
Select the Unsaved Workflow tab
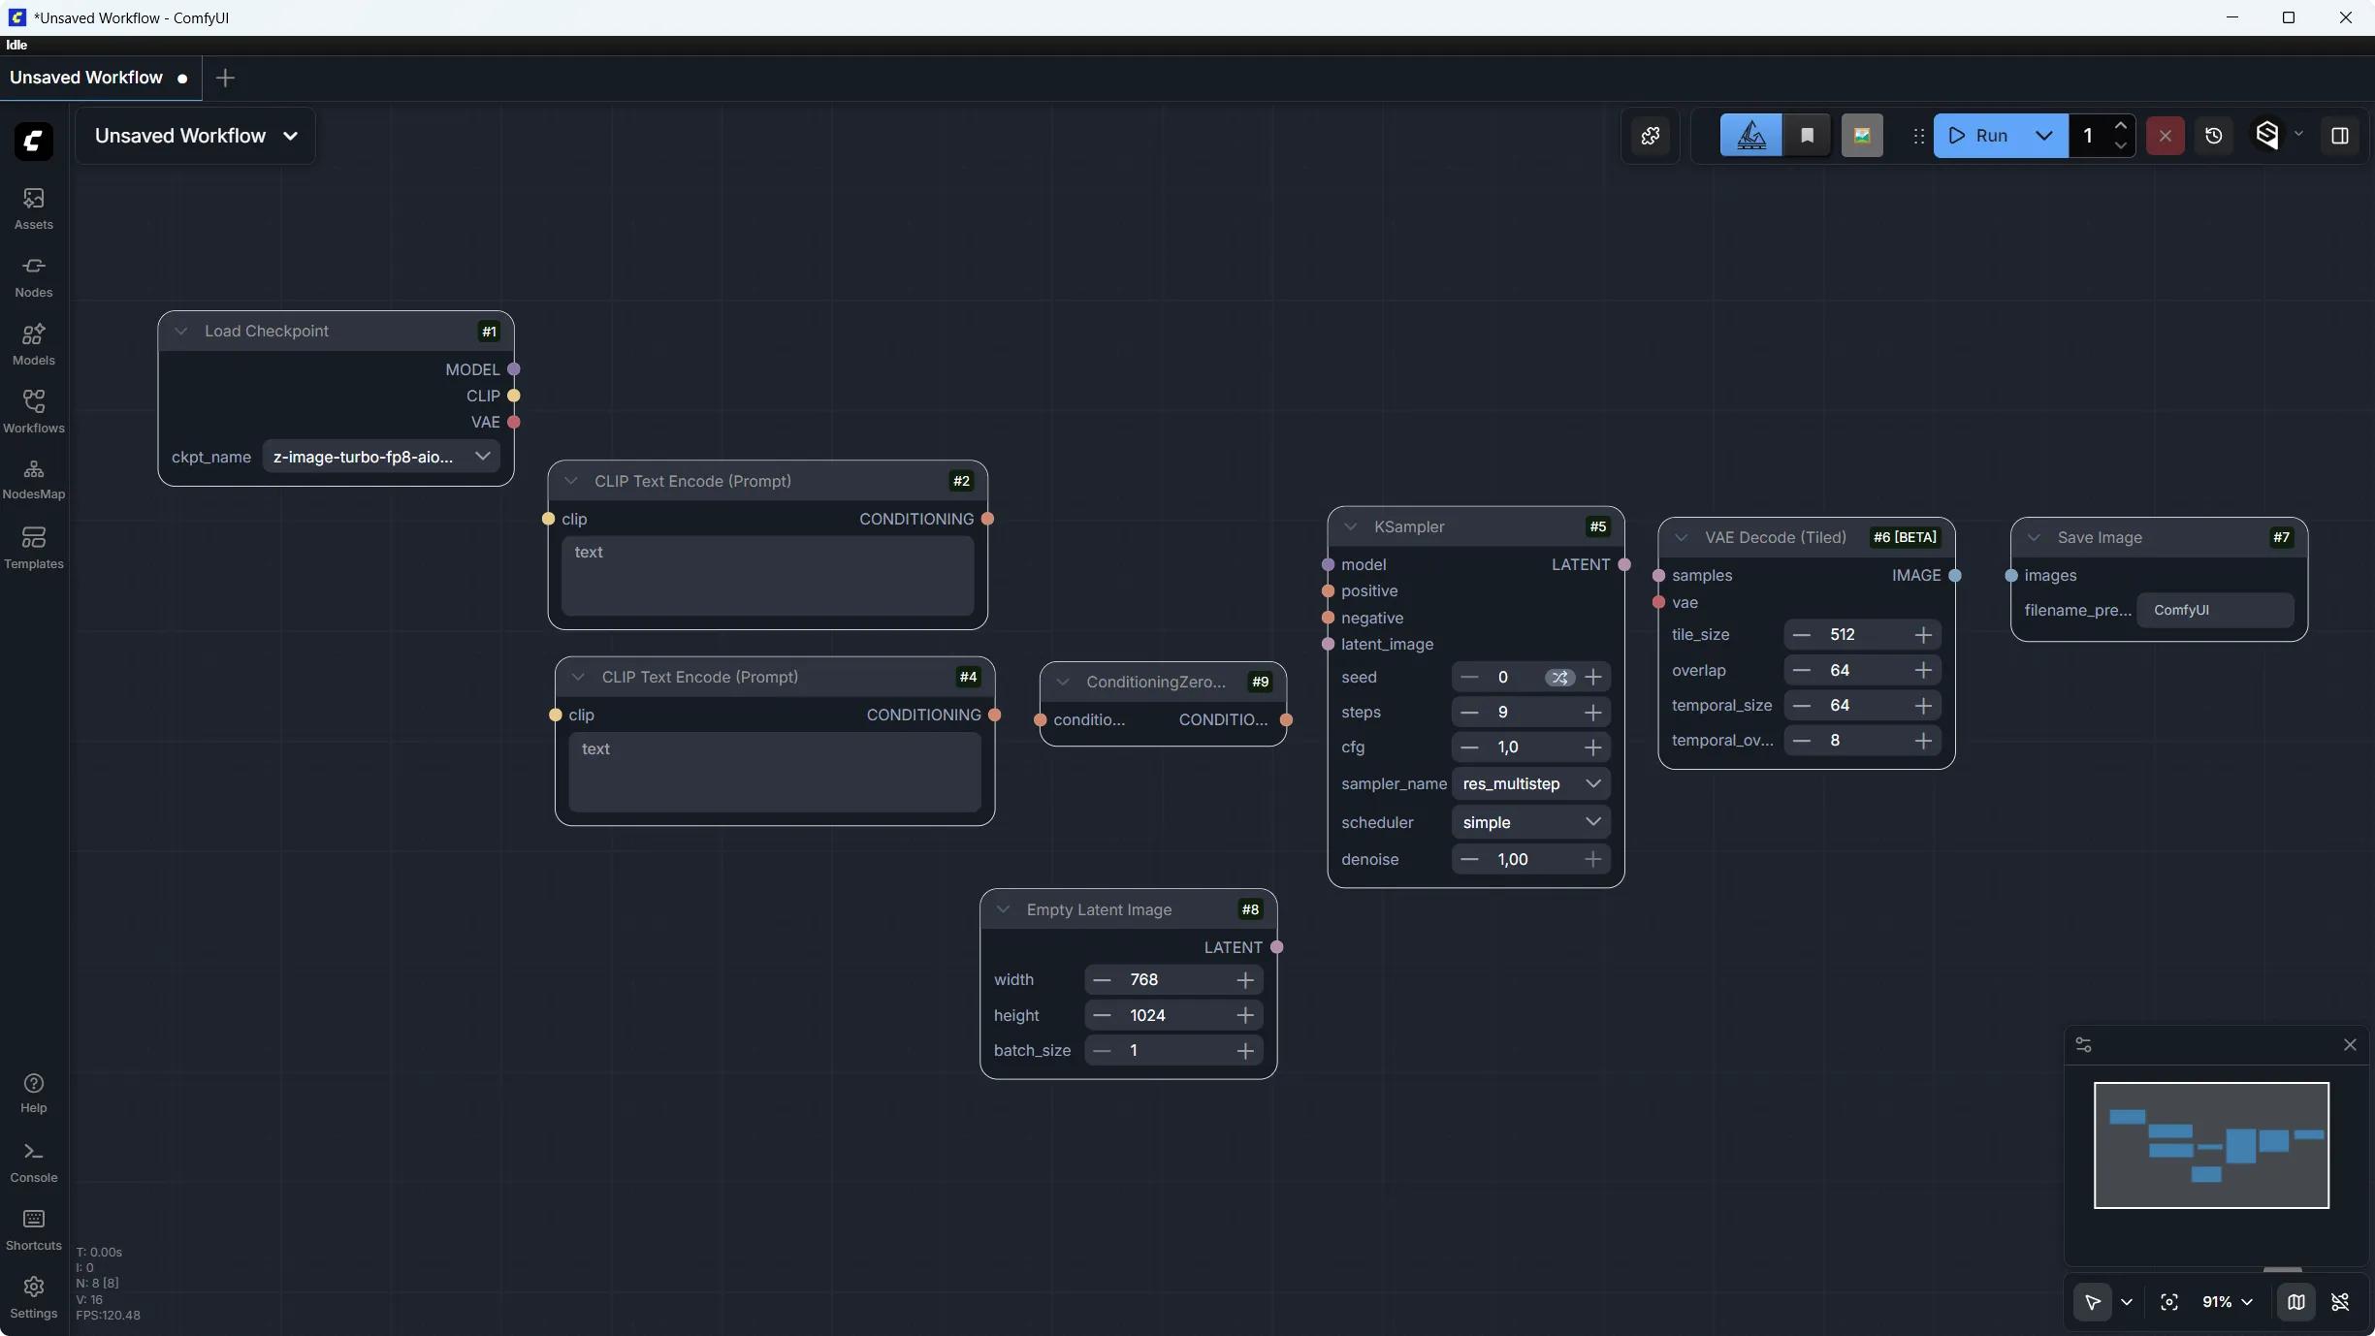coord(99,78)
